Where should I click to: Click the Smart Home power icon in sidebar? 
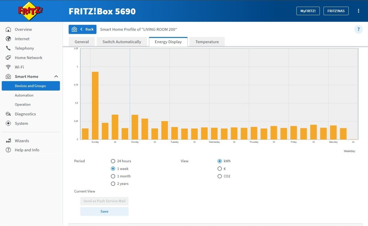click(x=8, y=77)
